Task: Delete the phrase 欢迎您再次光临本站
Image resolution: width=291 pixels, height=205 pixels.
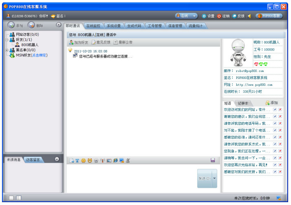Action: [280, 165]
